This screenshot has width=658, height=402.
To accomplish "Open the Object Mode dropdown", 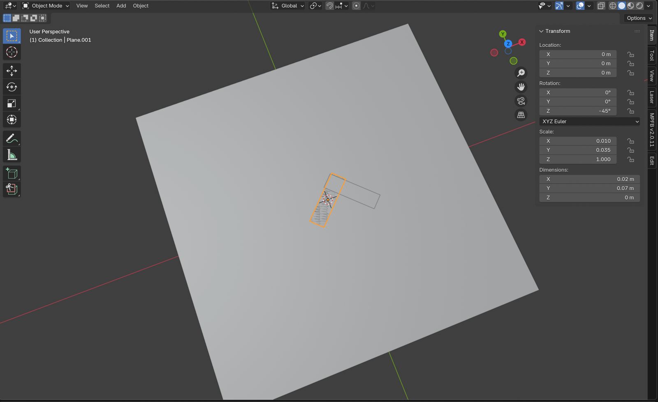I will [45, 6].
